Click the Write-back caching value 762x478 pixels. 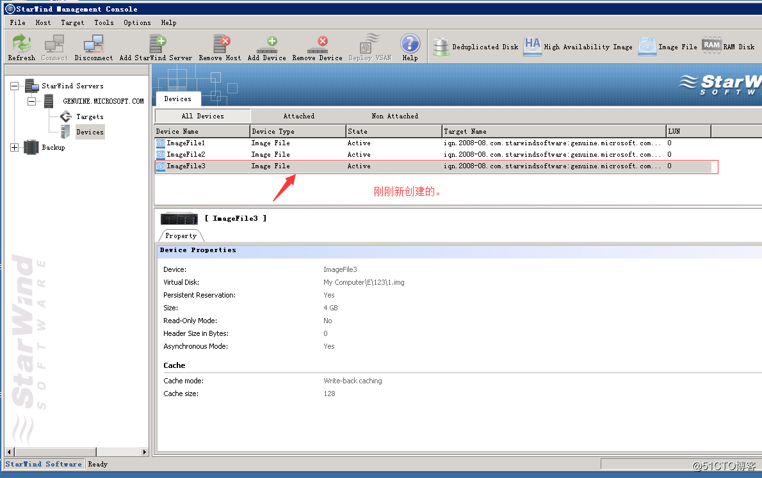point(353,381)
